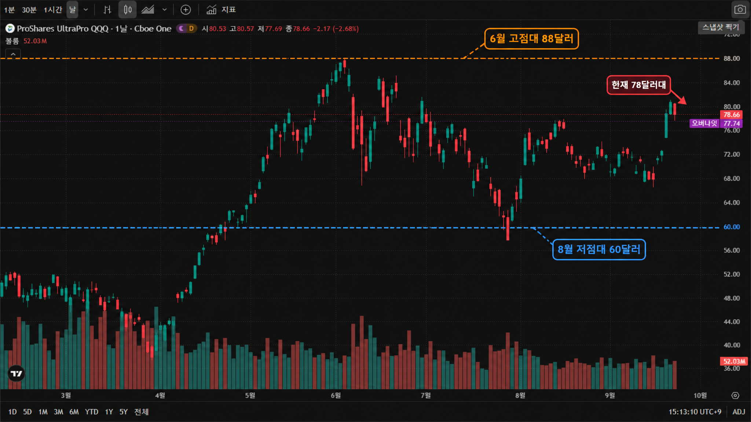Select the 1시간 timeframe
The image size is (751, 422).
[x=53, y=10]
